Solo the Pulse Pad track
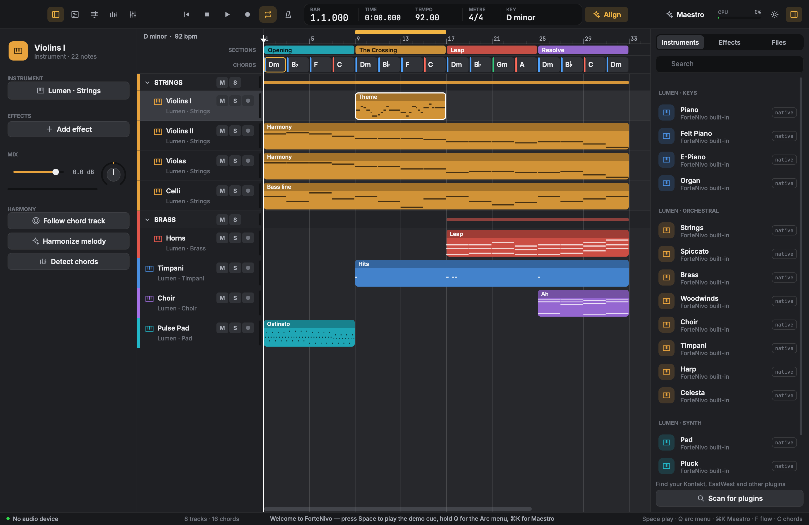The image size is (809, 525). pyautogui.click(x=235, y=328)
